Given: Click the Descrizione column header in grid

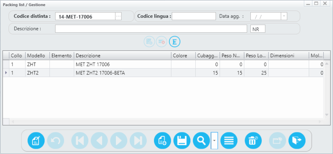Looking at the screenshot, I should point(122,56).
